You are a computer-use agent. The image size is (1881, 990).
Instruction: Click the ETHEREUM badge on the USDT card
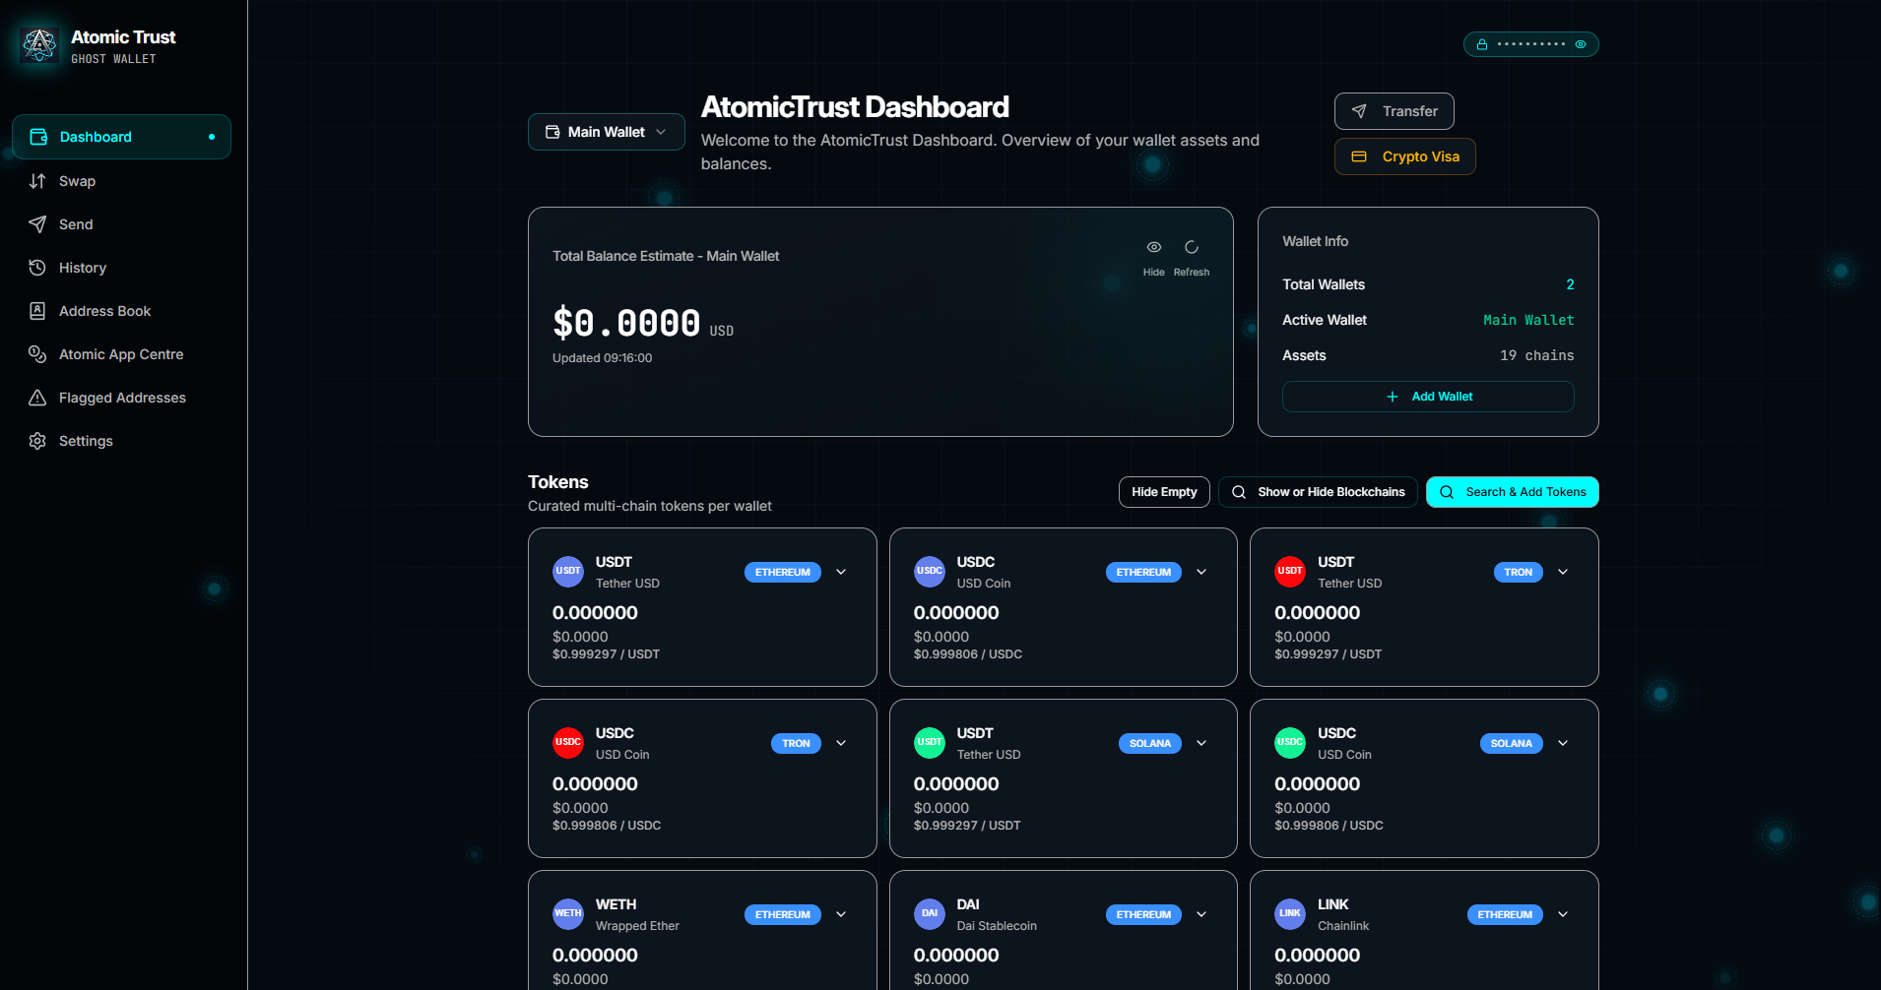pos(783,572)
